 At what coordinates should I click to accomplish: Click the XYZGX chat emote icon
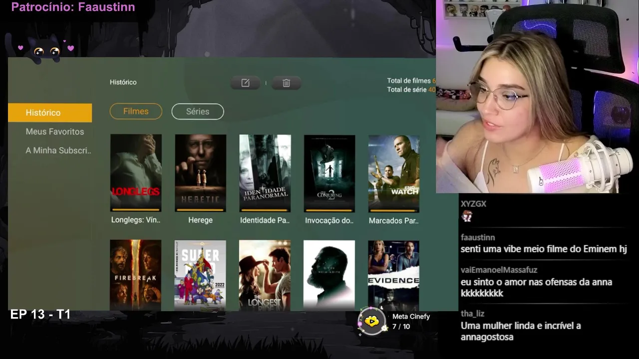coord(467,216)
